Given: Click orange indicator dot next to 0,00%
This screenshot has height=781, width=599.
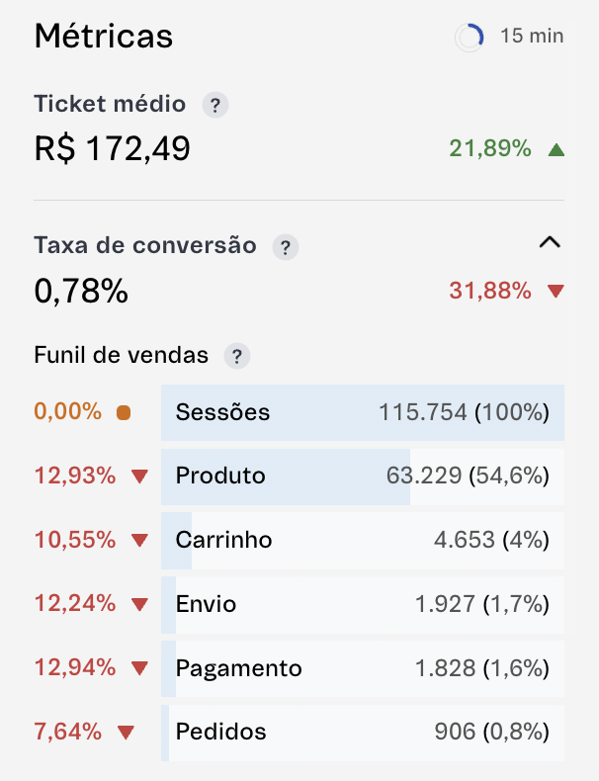Looking at the screenshot, I should pos(124,413).
